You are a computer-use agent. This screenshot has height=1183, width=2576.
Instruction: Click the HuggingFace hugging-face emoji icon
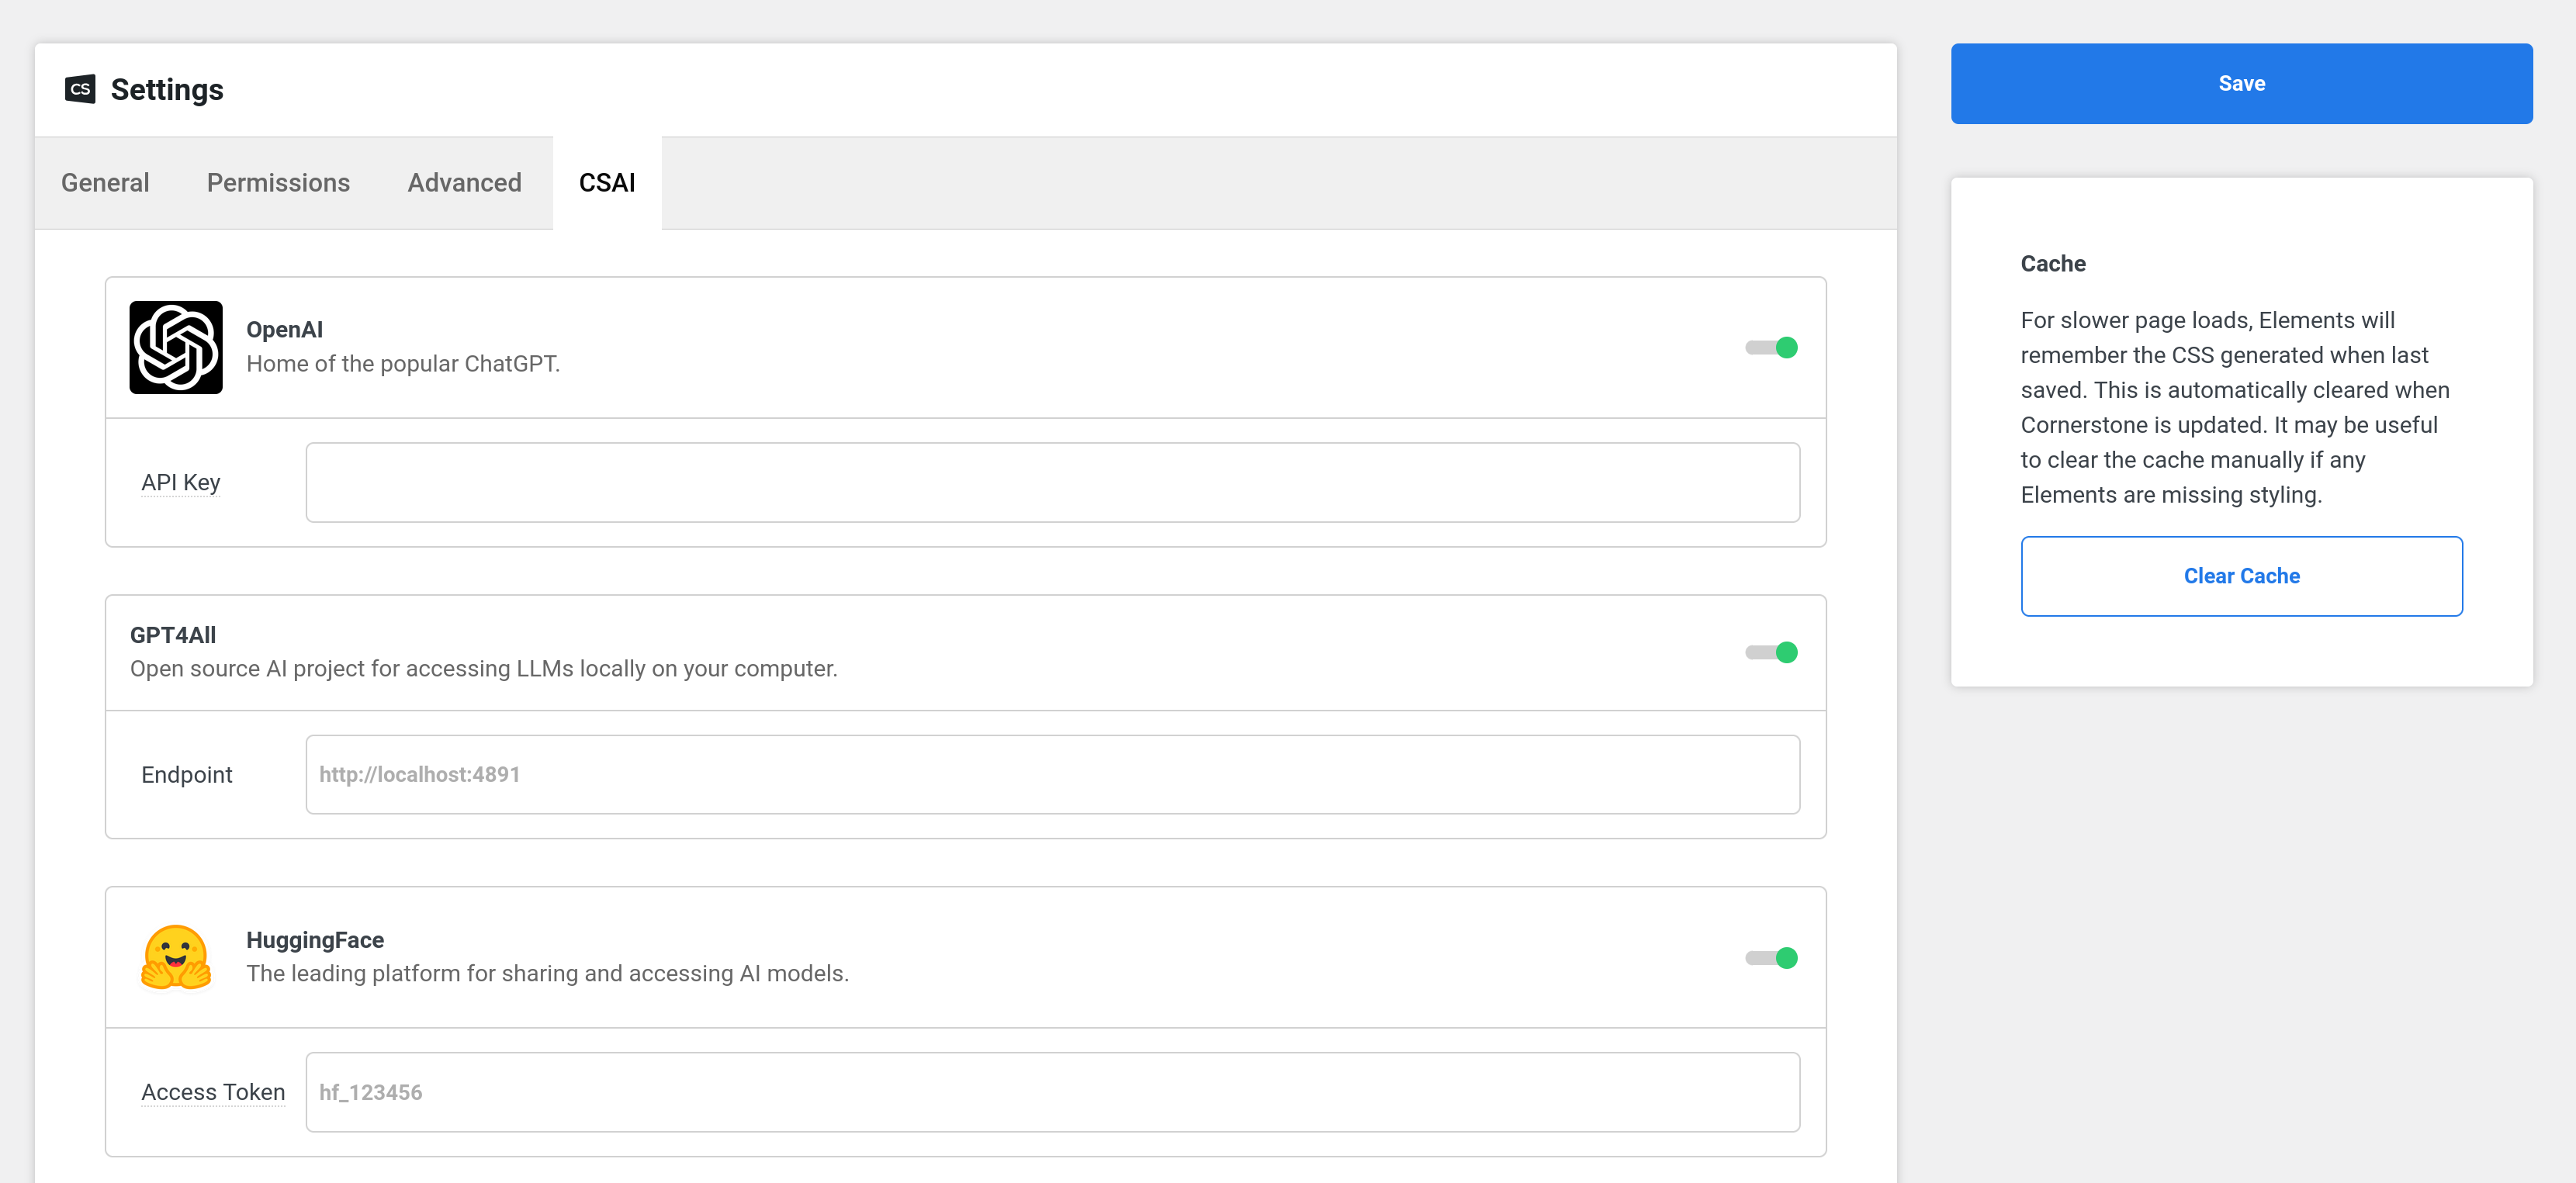tap(176, 957)
